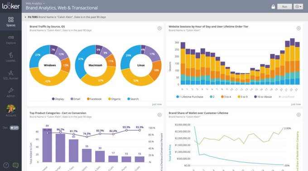Open the LookML section

pyautogui.click(x=11, y=57)
